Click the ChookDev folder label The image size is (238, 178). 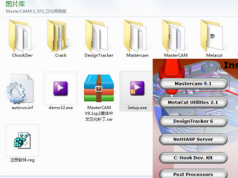(x=22, y=55)
